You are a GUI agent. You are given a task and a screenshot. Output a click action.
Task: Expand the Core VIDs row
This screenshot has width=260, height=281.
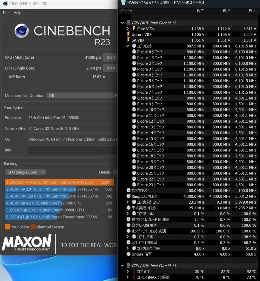pos(128,29)
